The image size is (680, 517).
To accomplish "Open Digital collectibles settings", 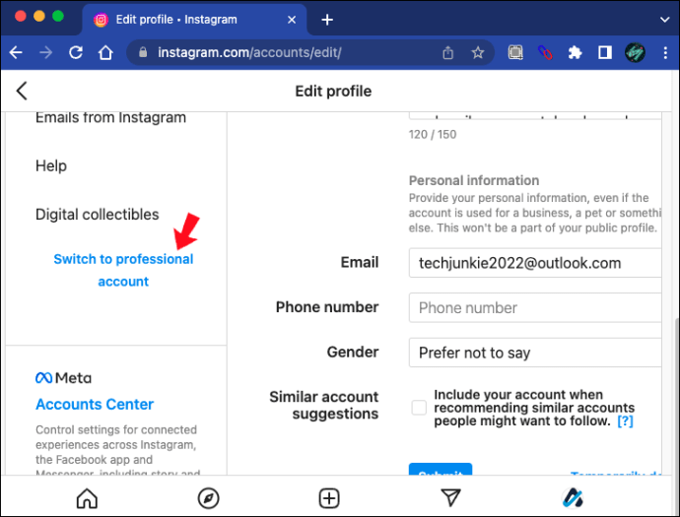I will tap(97, 215).
